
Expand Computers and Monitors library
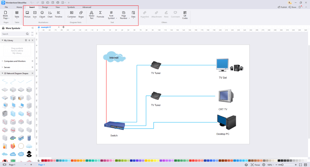pos(2,61)
